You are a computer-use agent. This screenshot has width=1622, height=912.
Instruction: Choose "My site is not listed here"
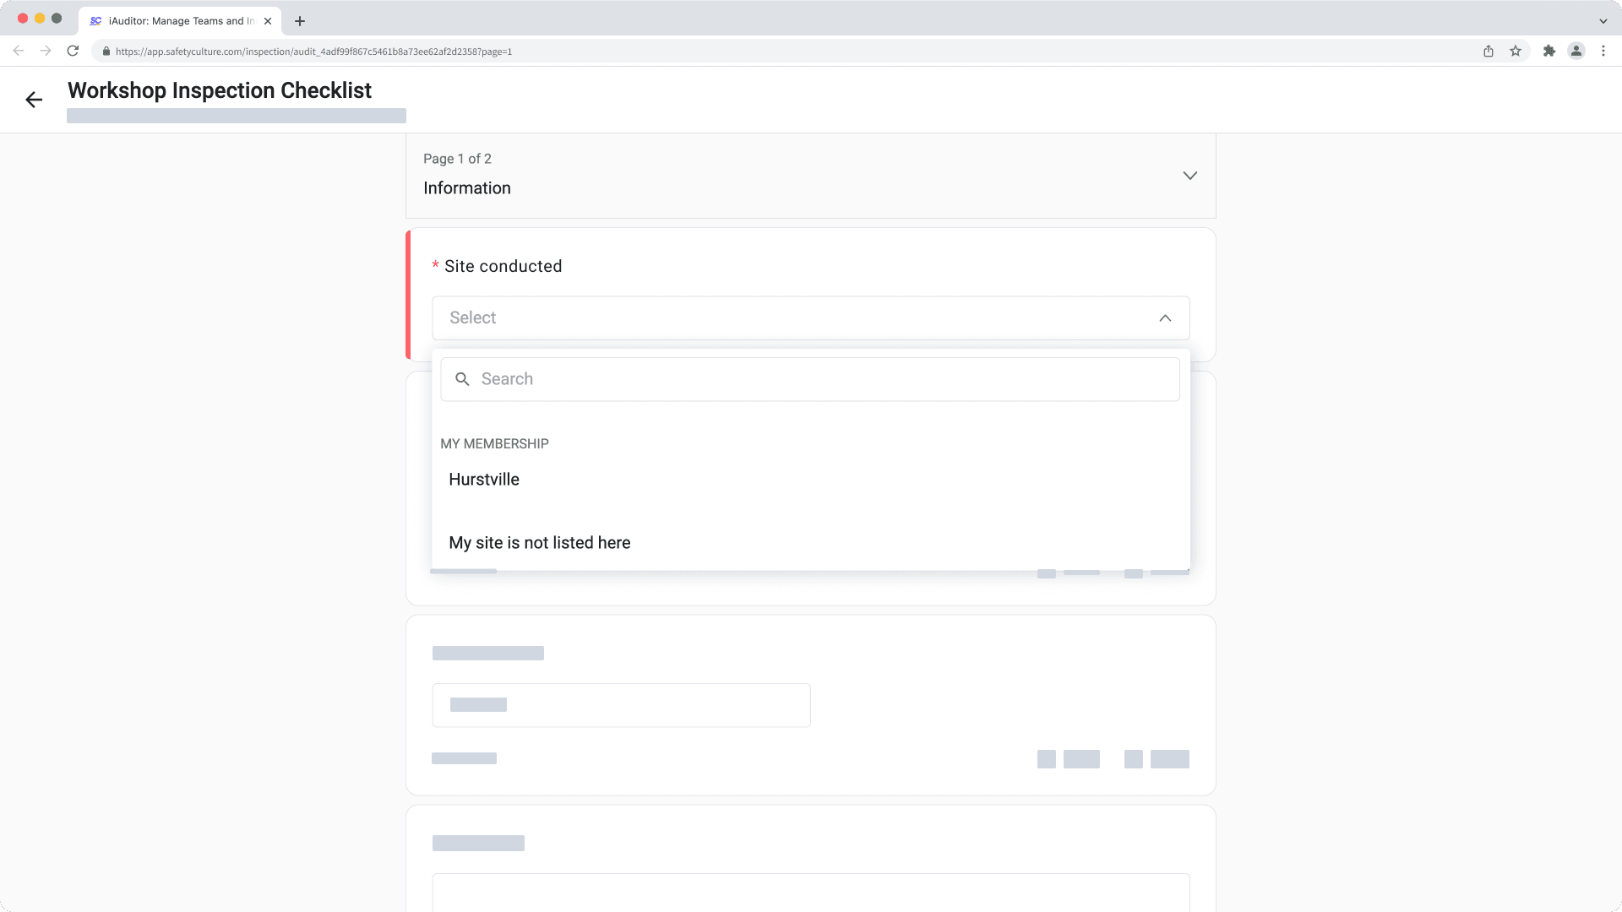539,543
